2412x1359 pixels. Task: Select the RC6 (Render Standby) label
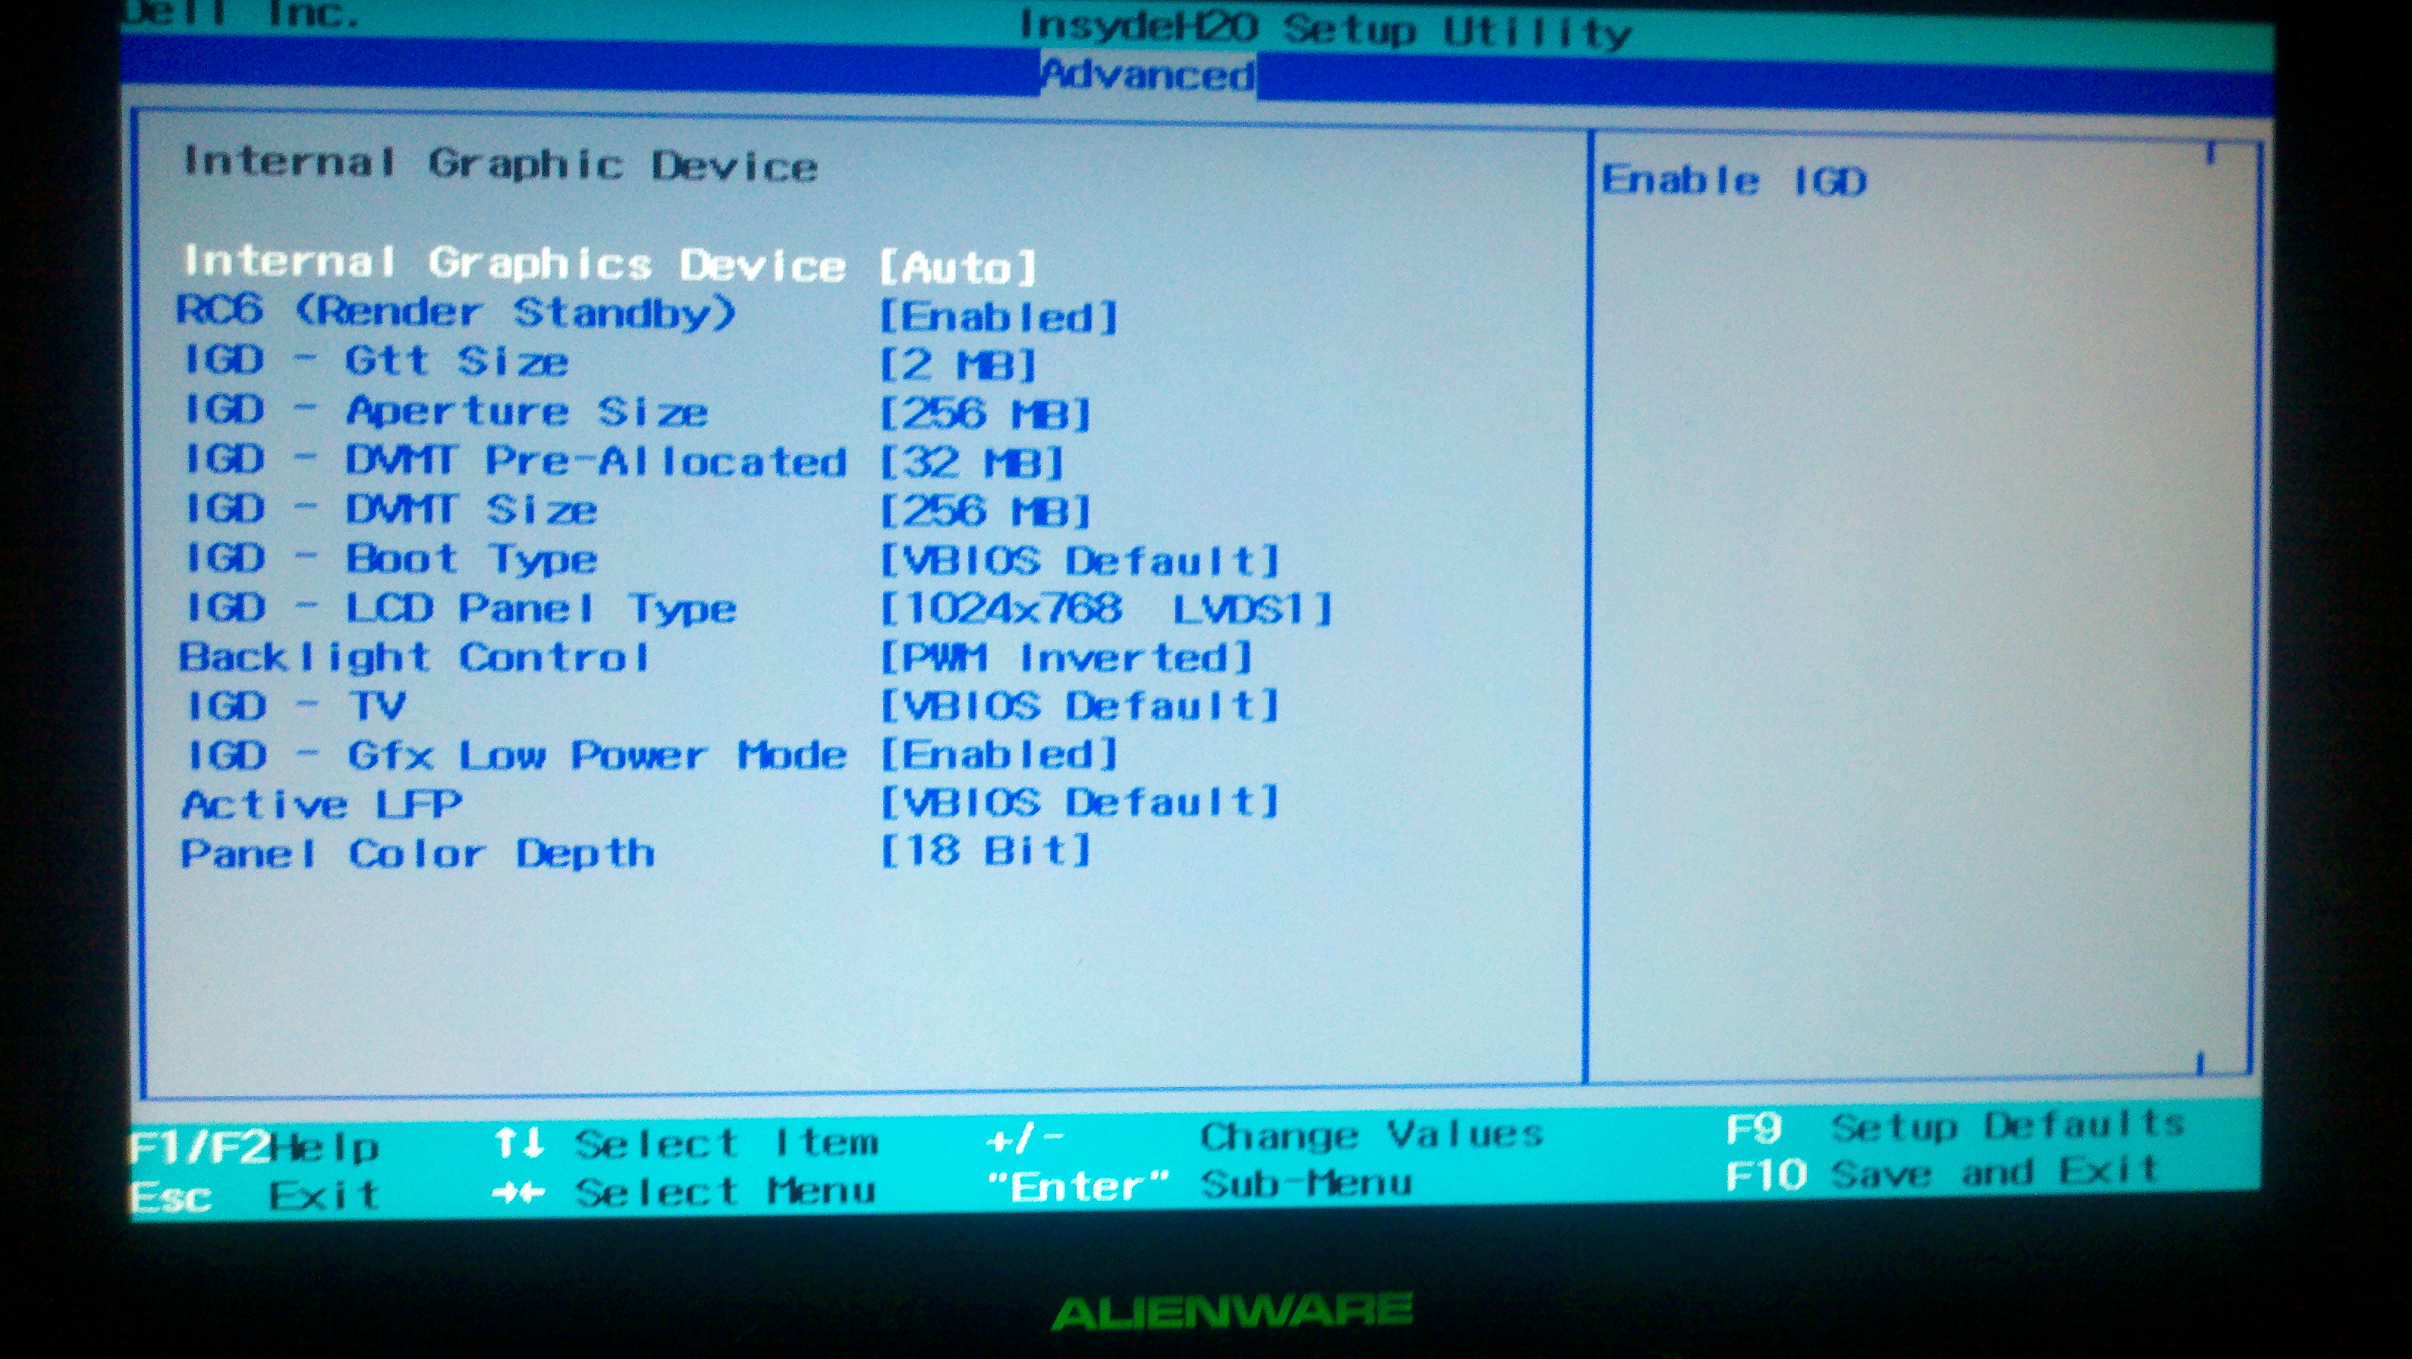pyautogui.click(x=456, y=312)
